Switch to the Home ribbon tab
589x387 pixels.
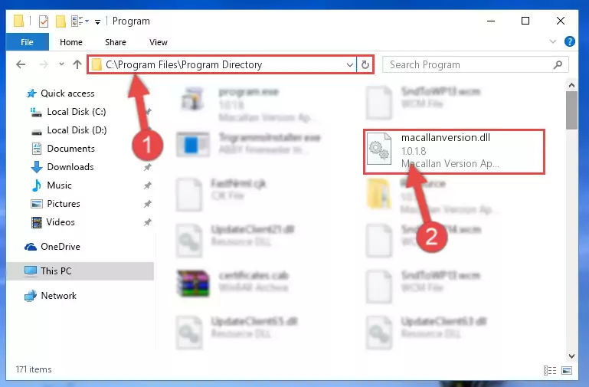pyautogui.click(x=71, y=42)
